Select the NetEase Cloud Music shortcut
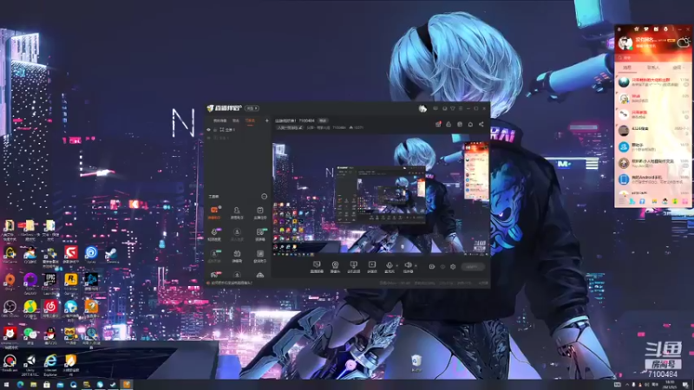Viewport: 694px width, 390px height. [x=50, y=309]
